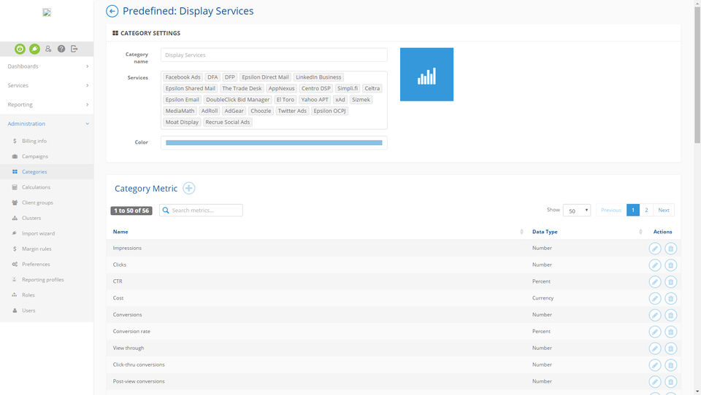Viewport: 701px width, 395px height.
Task: Click the Category name field
Action: [274, 55]
